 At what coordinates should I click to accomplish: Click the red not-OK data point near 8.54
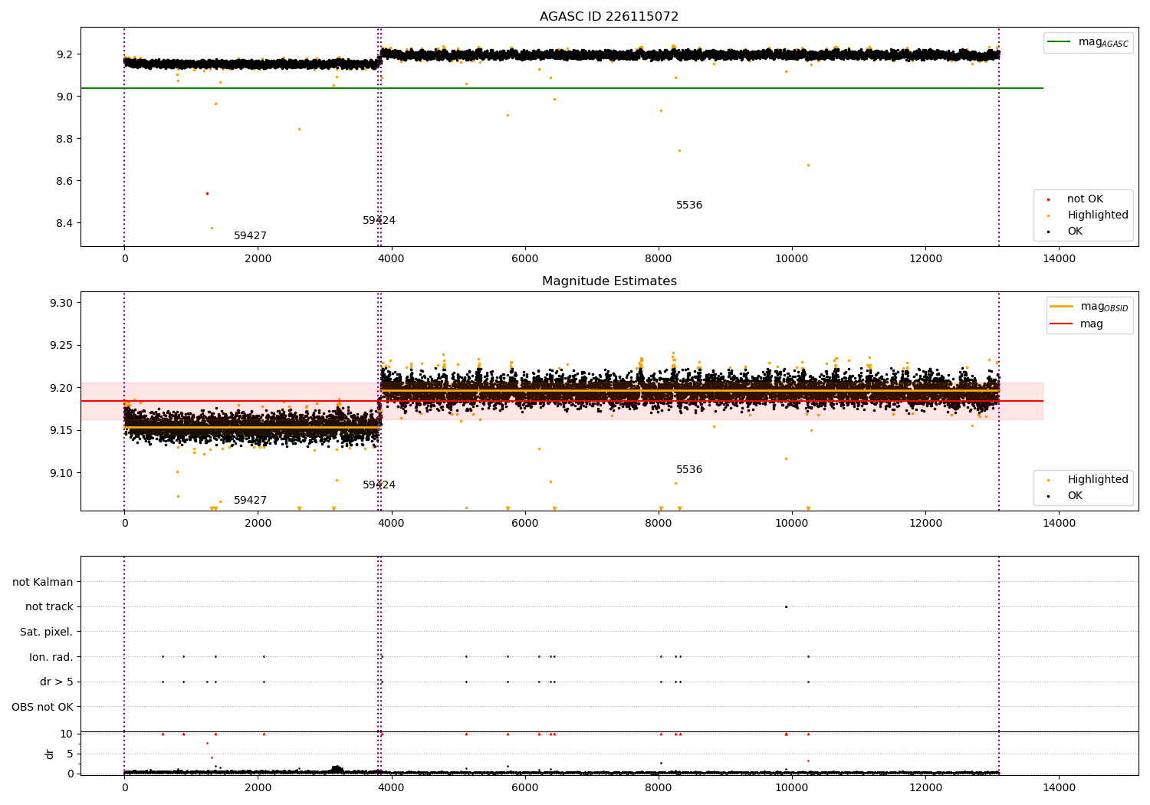click(x=207, y=193)
